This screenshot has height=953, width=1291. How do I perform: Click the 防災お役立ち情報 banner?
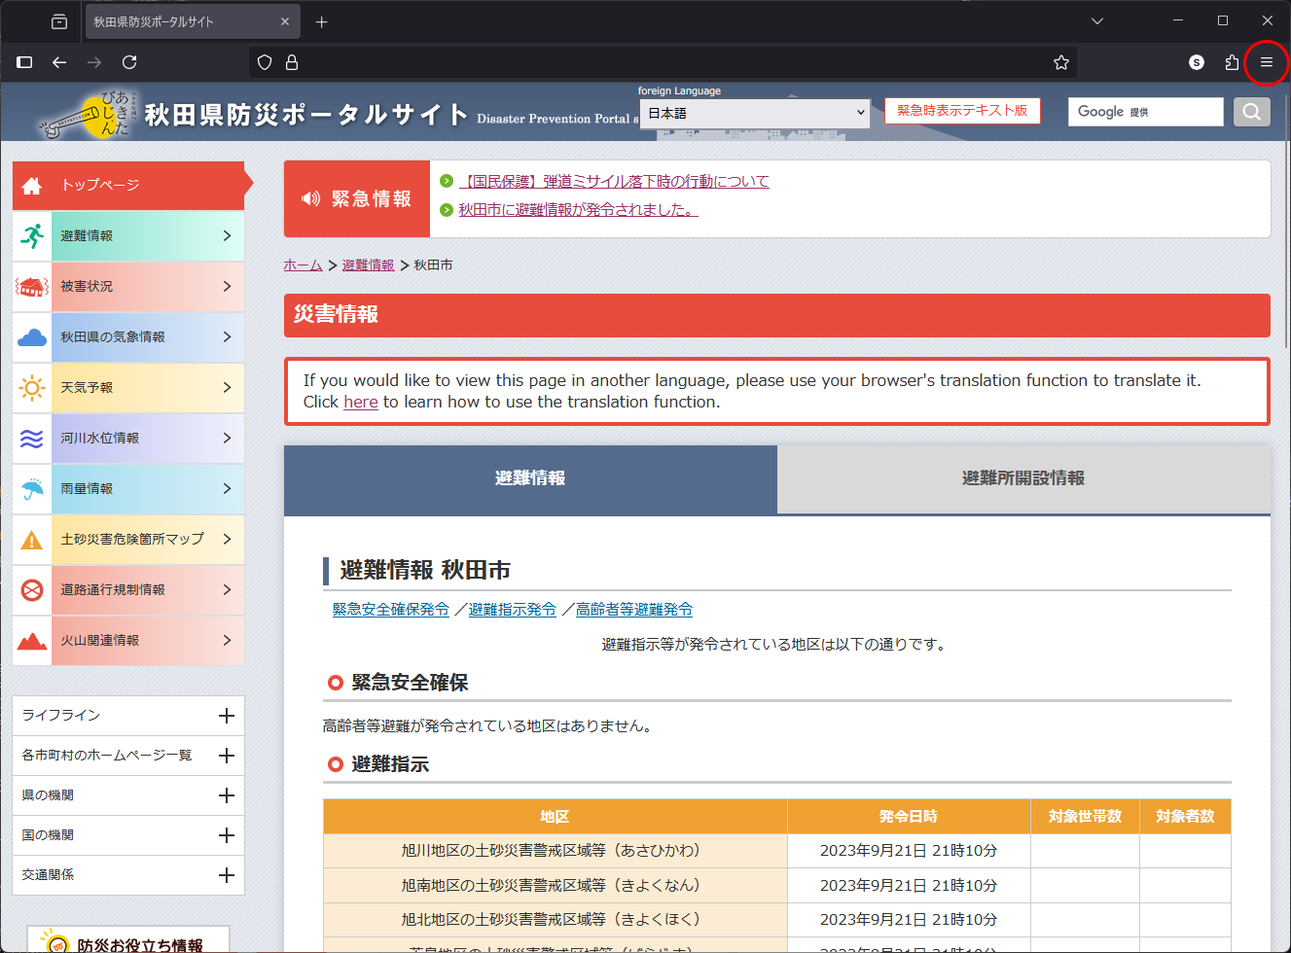click(128, 940)
